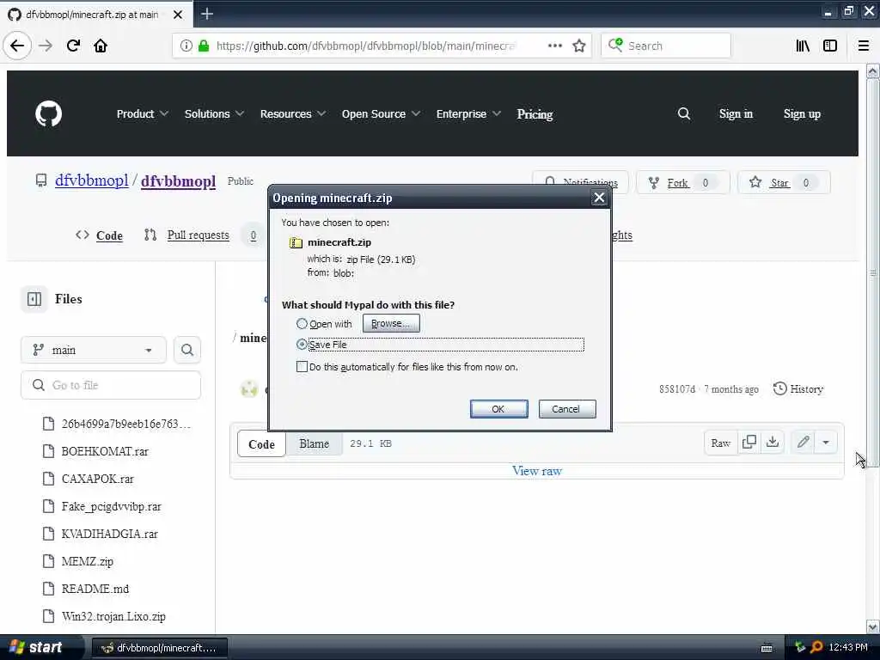
Task: Toggle the browser sidebar icon
Action: 830,46
